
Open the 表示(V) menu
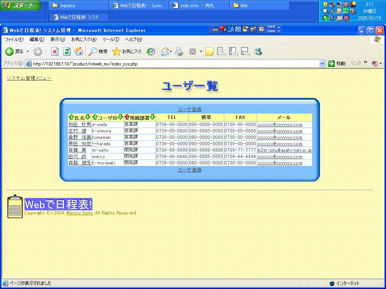pyautogui.click(x=58, y=40)
